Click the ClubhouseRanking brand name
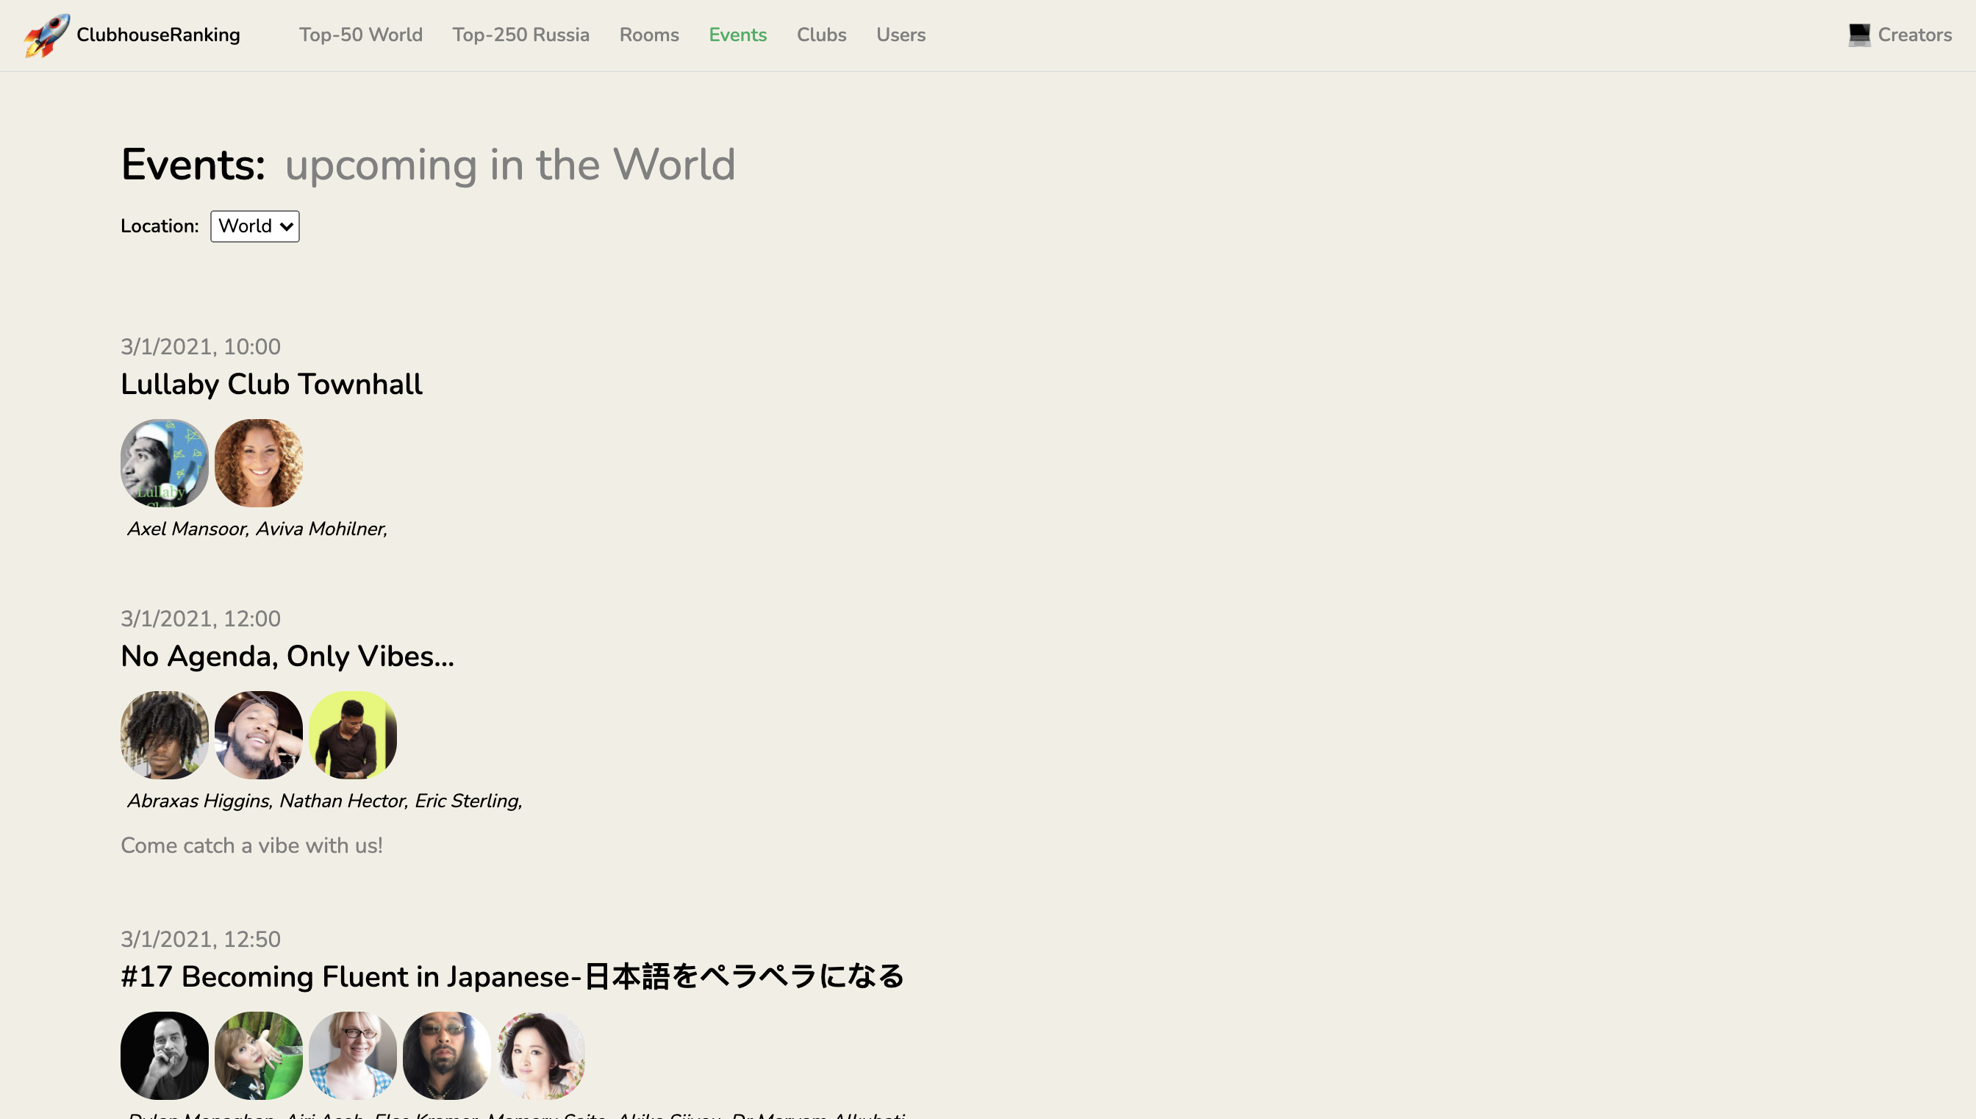The height and width of the screenshot is (1119, 1976). coord(158,35)
